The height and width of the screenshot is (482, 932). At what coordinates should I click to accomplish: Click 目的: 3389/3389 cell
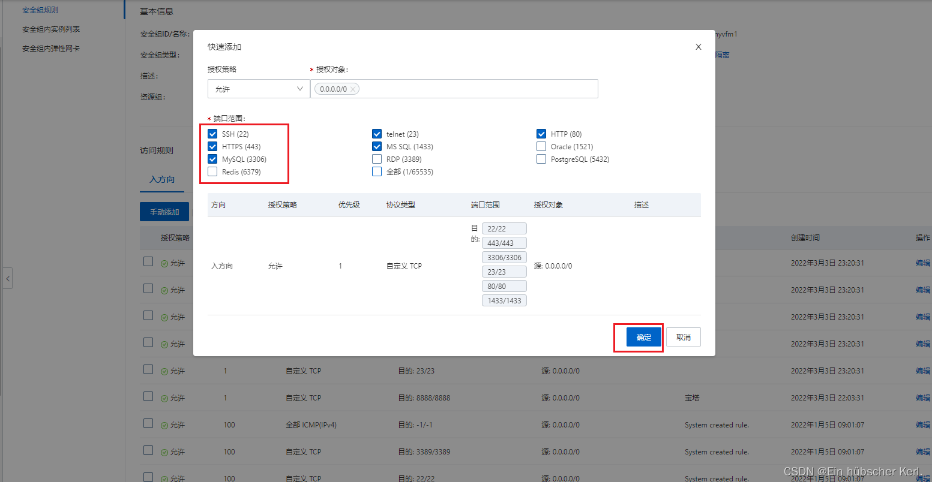[x=424, y=452]
